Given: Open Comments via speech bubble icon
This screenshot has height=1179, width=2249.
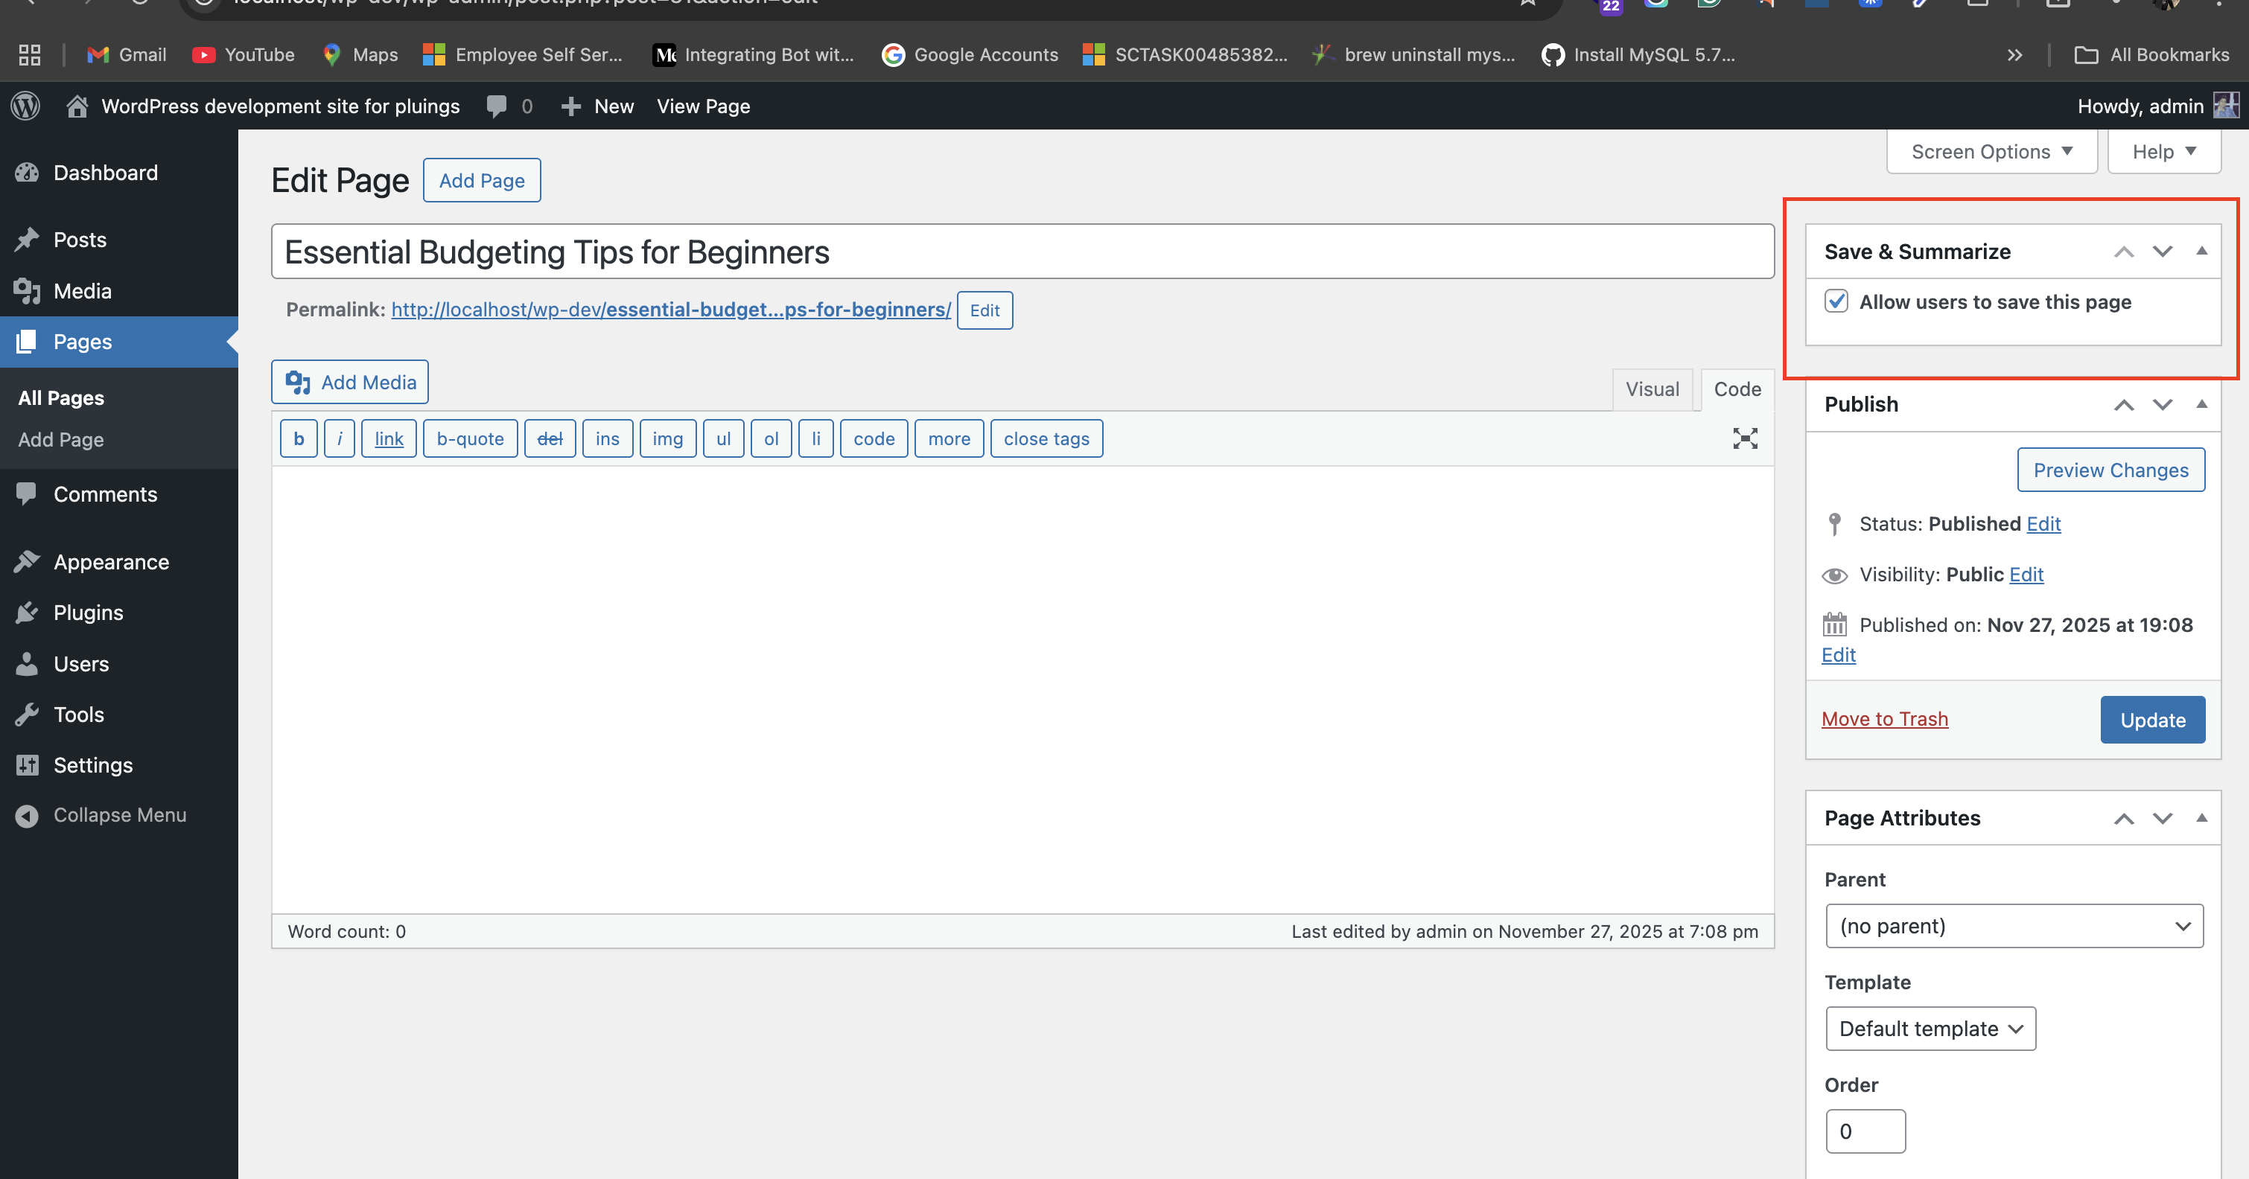Looking at the screenshot, I should coord(27,494).
